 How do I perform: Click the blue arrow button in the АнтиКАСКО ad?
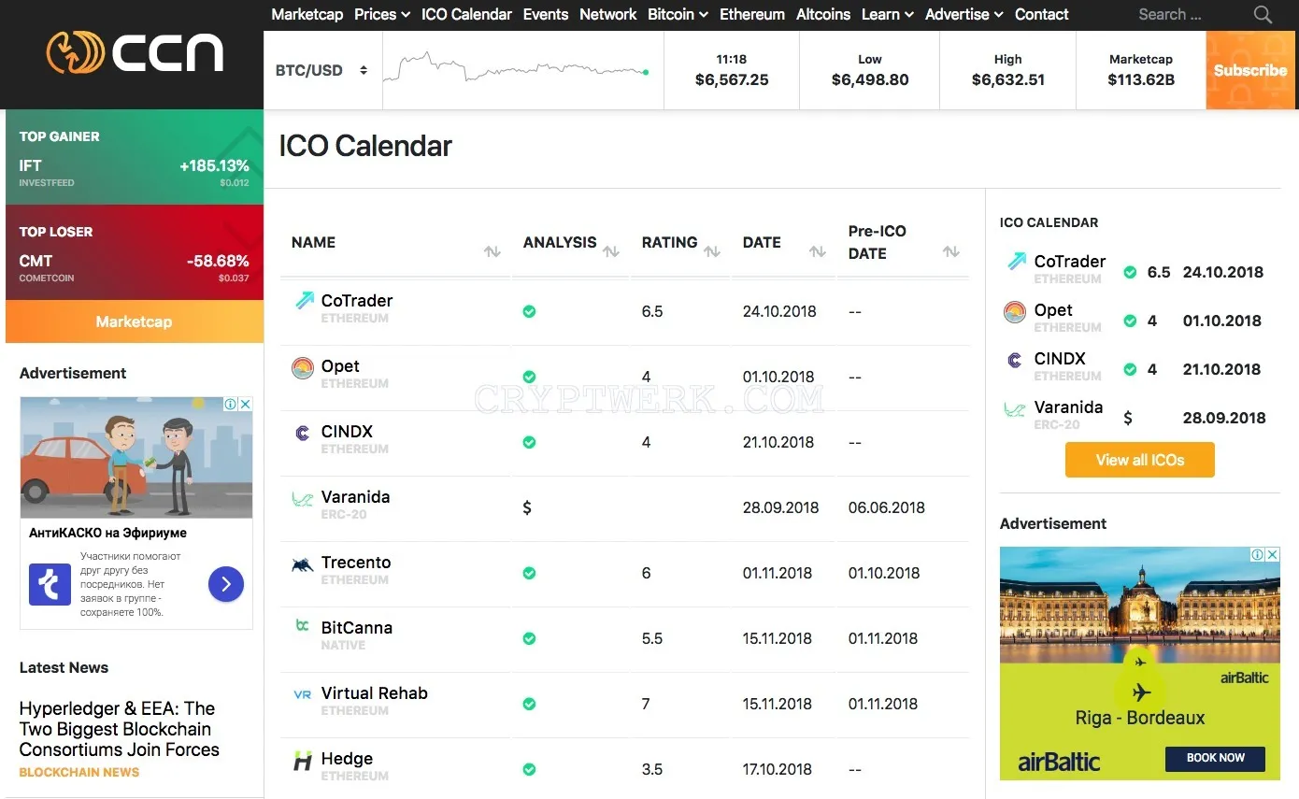226,585
